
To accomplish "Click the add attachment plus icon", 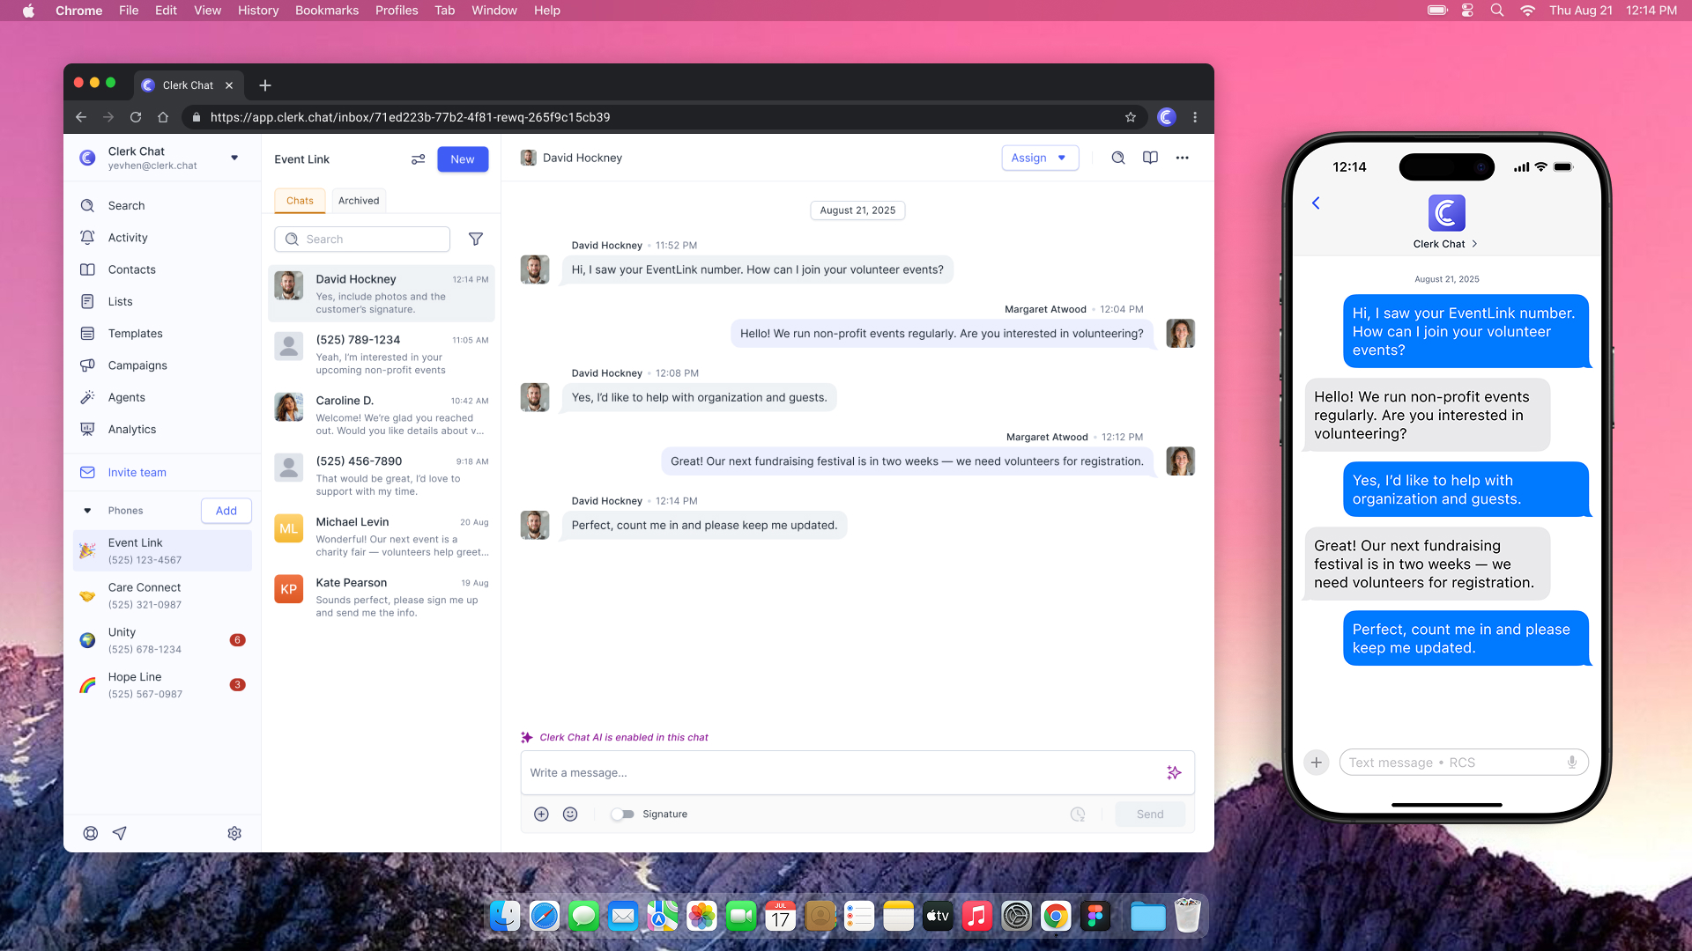I will (541, 815).
